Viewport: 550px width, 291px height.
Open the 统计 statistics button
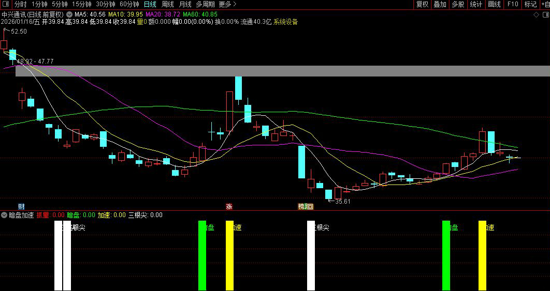click(476, 4)
